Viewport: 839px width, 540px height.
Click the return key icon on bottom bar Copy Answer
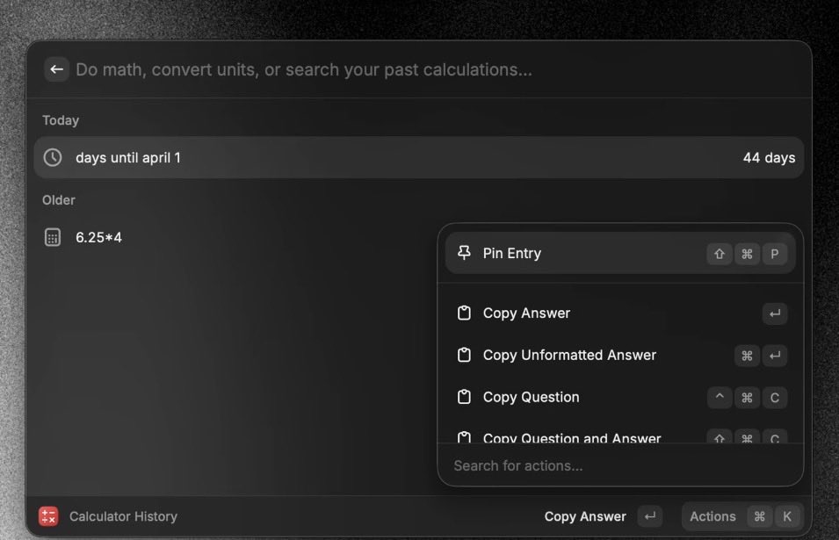[649, 516]
